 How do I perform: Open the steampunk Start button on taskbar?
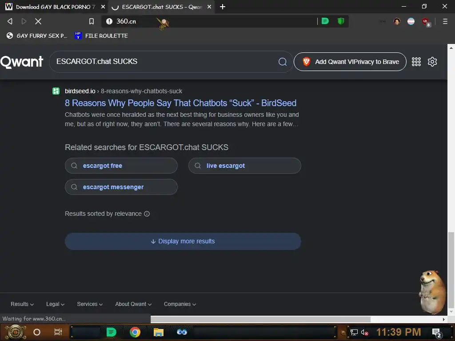tap(16, 332)
